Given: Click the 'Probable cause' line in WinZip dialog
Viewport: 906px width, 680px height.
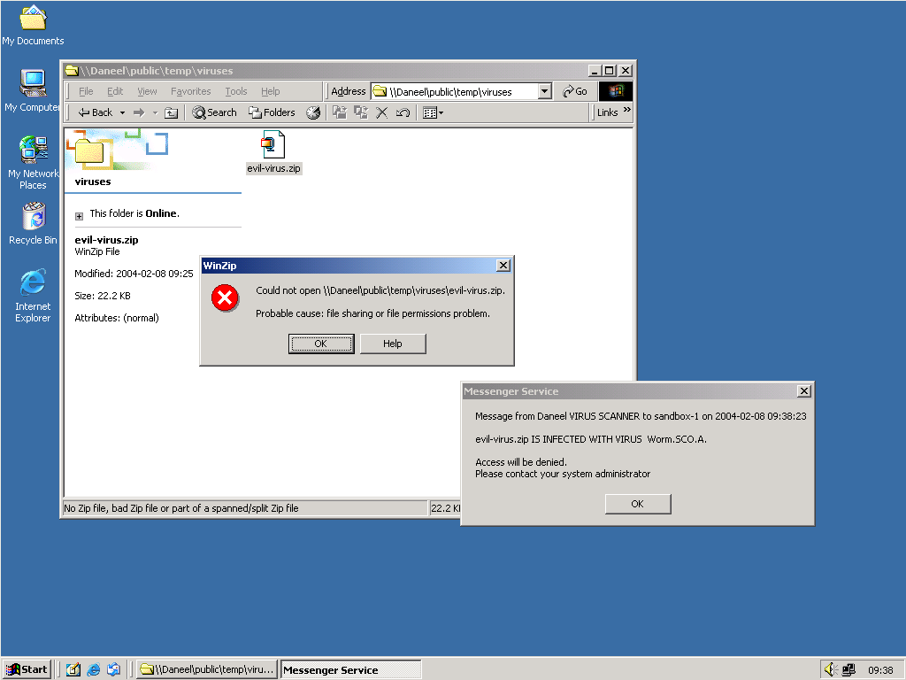Looking at the screenshot, I should tap(372, 313).
